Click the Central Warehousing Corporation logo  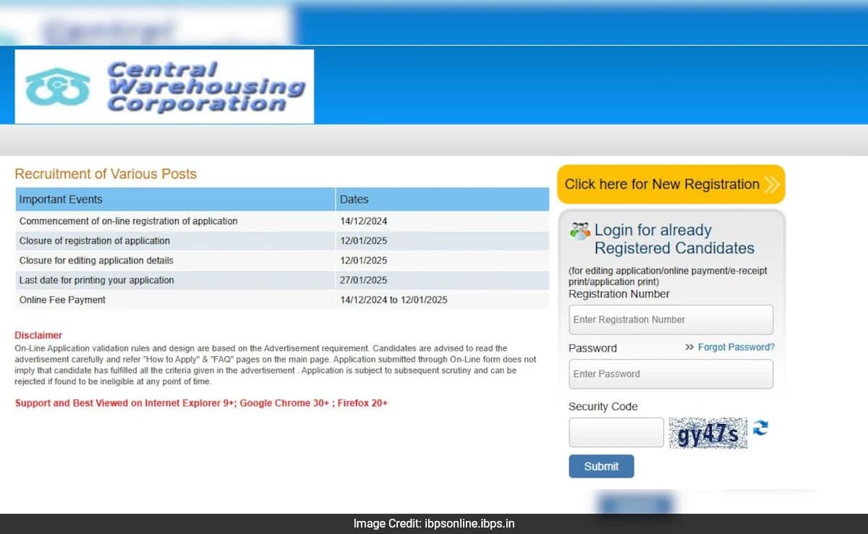point(164,87)
